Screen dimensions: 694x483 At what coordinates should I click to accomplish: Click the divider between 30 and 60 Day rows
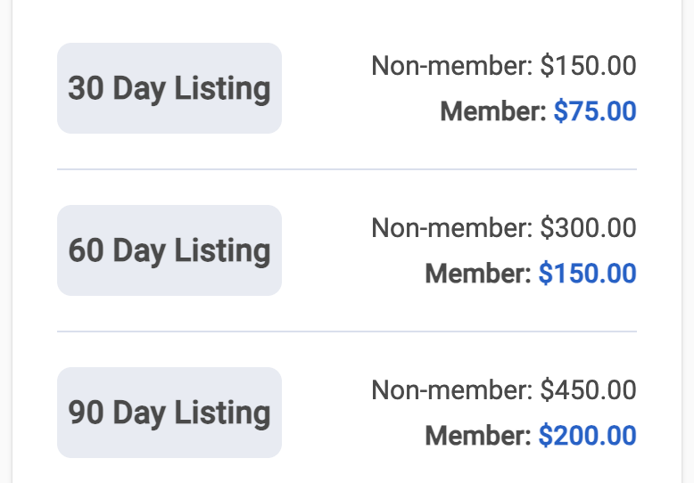point(347,169)
